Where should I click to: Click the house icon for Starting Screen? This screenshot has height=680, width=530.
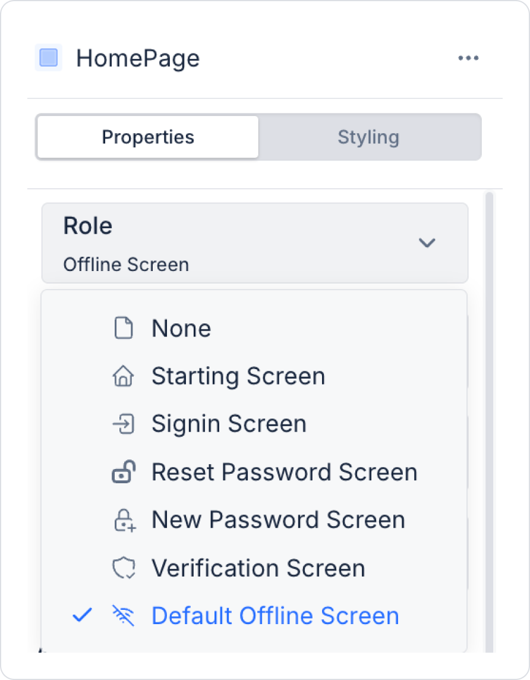pos(123,376)
